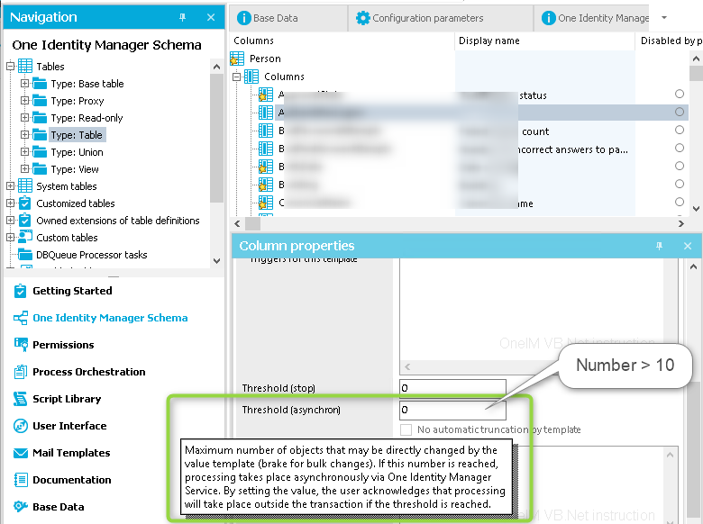Toggle the Disabled radio in the status row

pos(680,94)
